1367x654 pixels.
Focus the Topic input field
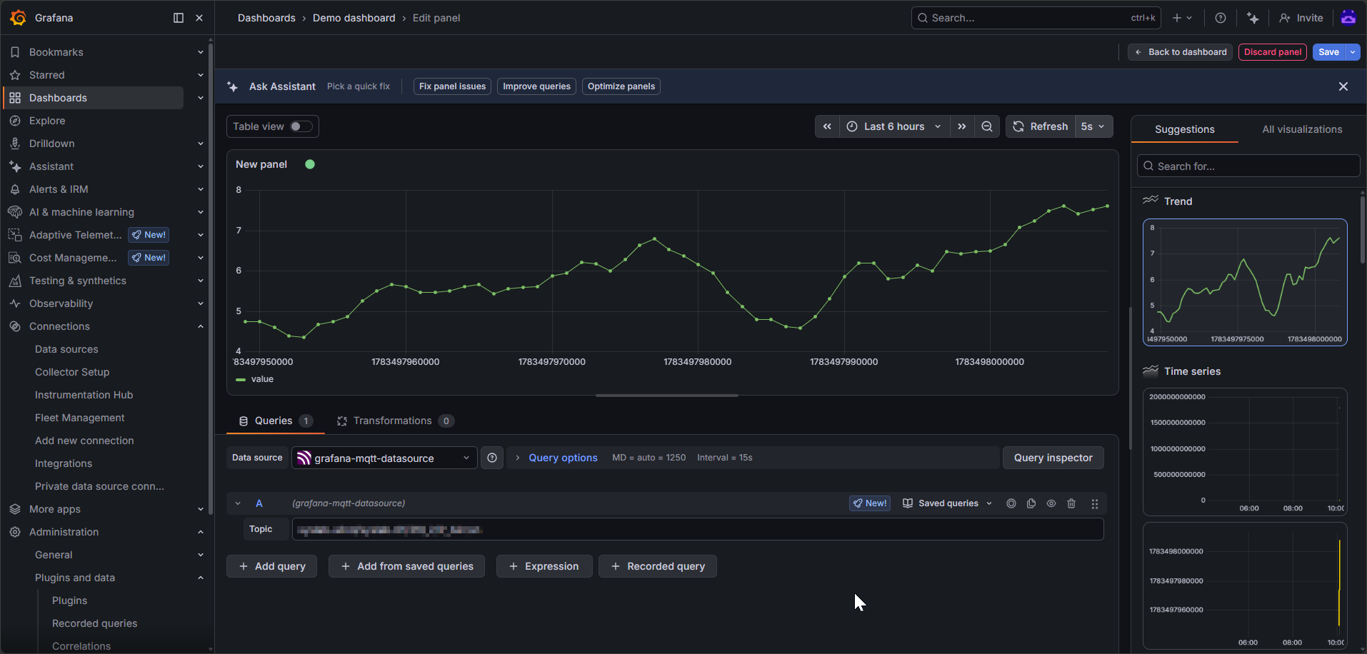(x=697, y=529)
